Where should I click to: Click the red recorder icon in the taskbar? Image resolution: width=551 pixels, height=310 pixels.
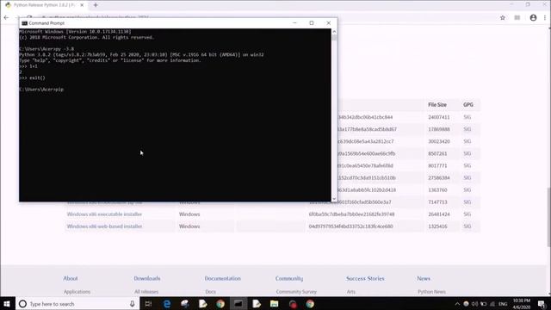coord(293,304)
